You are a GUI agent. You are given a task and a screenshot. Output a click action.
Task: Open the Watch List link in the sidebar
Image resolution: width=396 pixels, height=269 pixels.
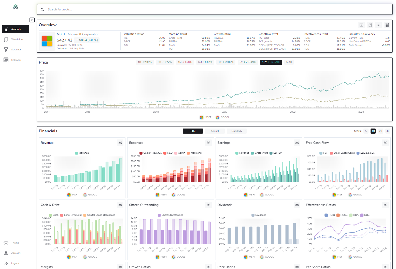click(17, 39)
